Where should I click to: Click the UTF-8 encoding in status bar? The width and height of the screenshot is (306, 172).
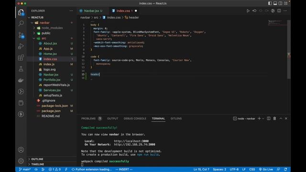234,169
